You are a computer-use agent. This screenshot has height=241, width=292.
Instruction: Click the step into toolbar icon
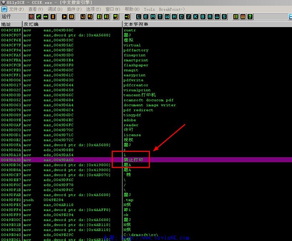coord(83,17)
